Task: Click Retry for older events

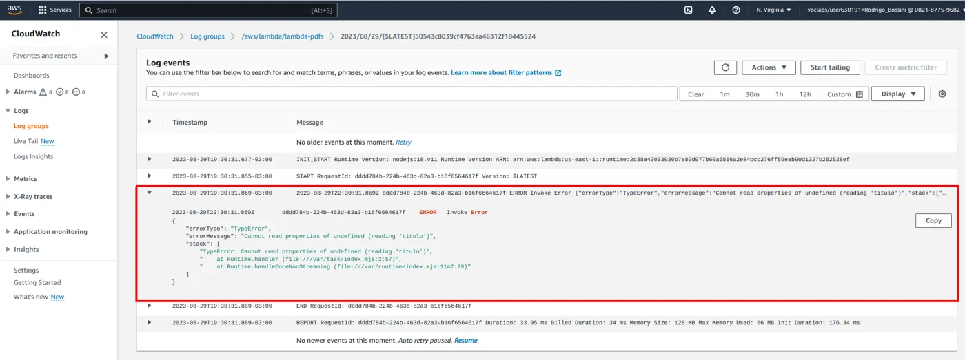Action: pyautogui.click(x=403, y=142)
